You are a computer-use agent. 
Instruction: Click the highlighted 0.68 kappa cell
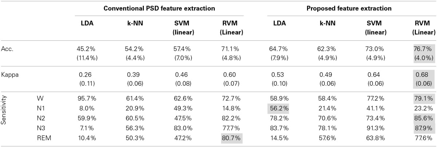click(424, 75)
